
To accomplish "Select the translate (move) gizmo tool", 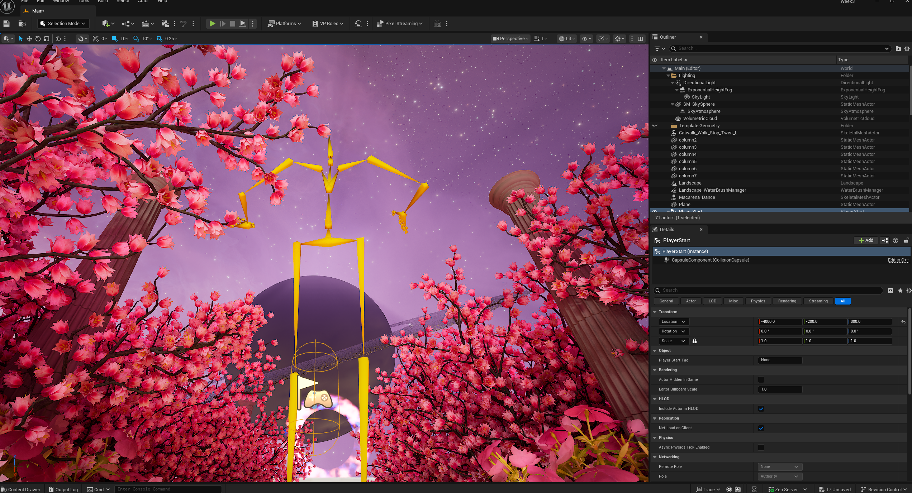I will 29,39.
